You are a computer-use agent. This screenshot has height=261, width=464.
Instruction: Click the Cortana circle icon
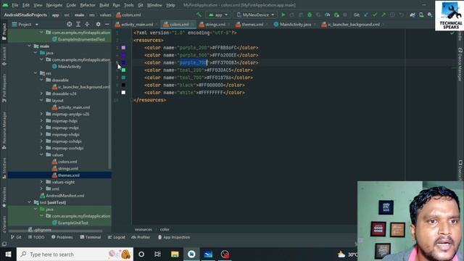(x=141, y=254)
